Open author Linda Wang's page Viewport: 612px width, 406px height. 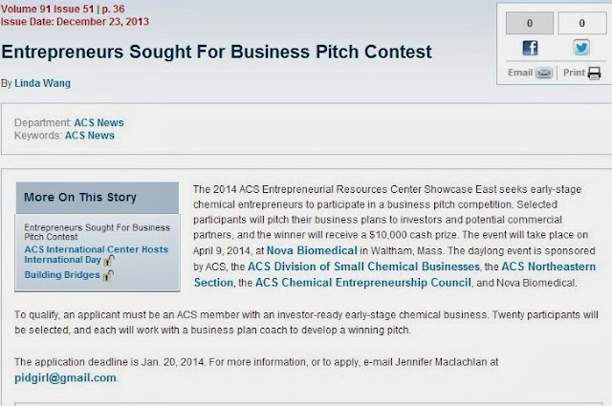[x=42, y=83]
